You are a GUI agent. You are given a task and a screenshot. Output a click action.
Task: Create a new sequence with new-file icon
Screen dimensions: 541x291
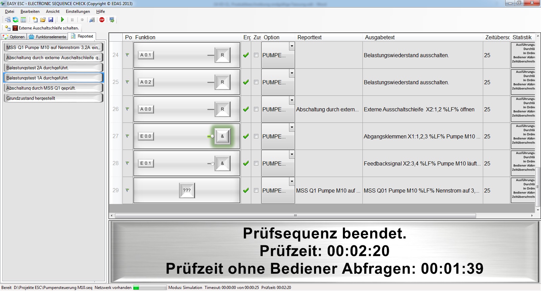click(x=35, y=20)
